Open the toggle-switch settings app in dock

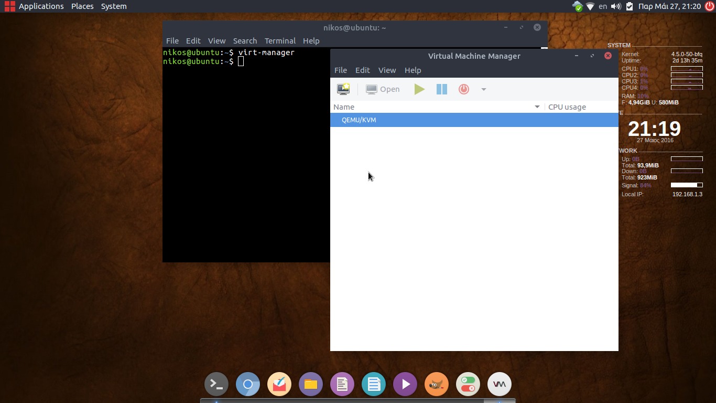point(468,385)
